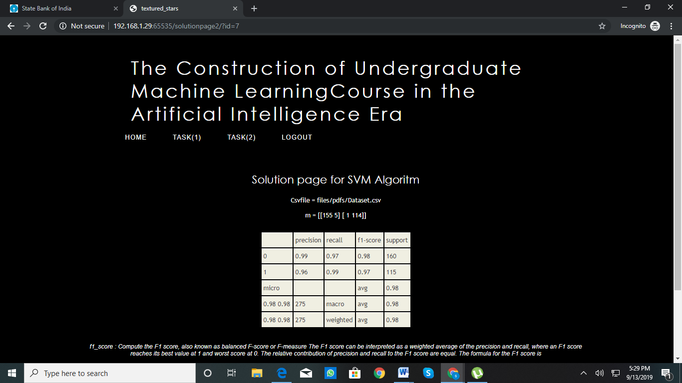Click the f1-score column header
Image resolution: width=682 pixels, height=383 pixels.
pyautogui.click(x=369, y=240)
